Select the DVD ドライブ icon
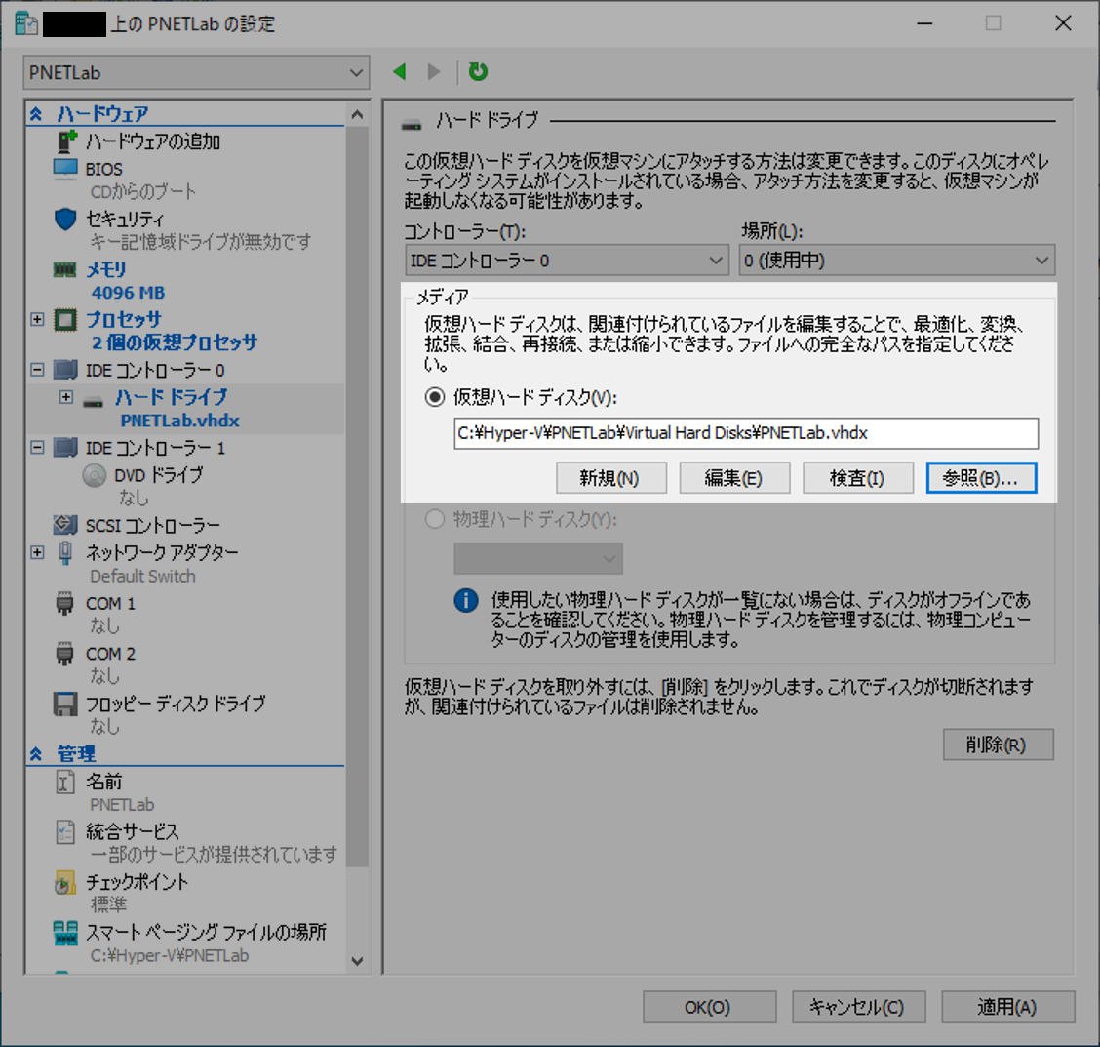Image resolution: width=1100 pixels, height=1047 pixels. tap(94, 475)
